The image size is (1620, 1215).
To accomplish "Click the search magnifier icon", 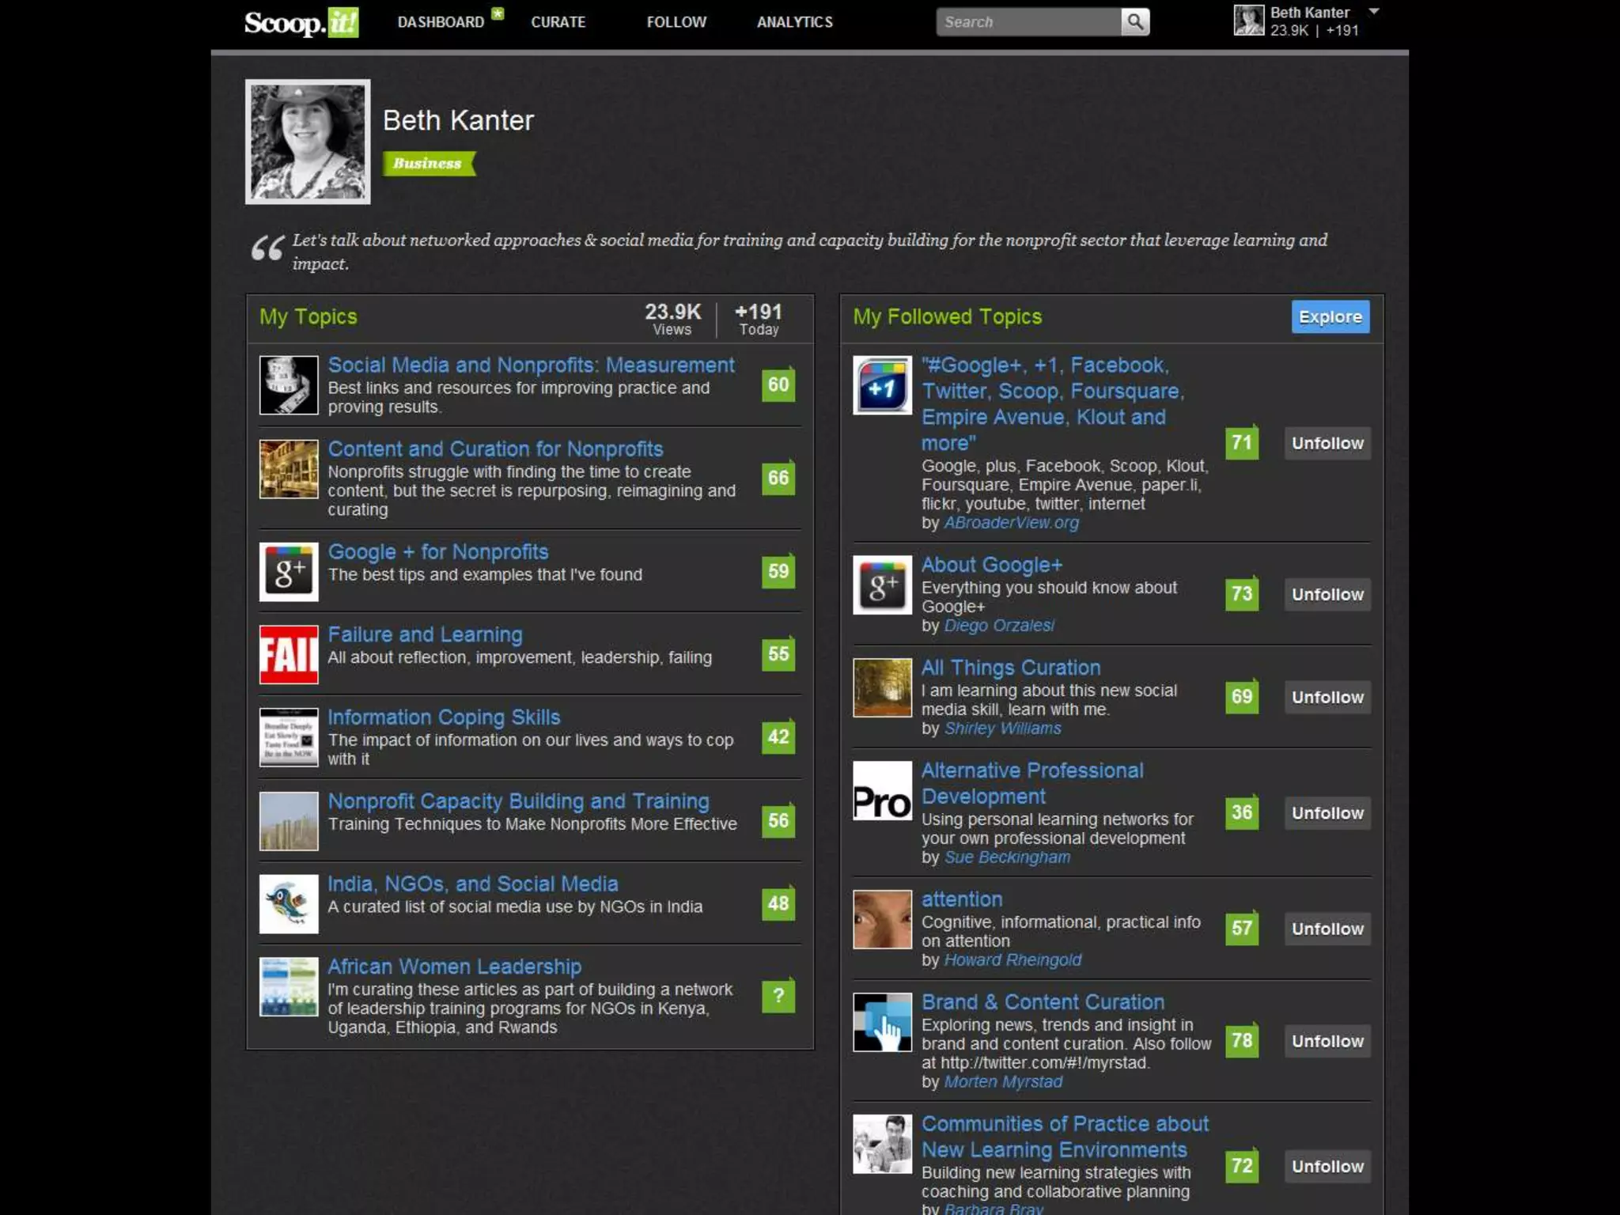I will click(1134, 21).
